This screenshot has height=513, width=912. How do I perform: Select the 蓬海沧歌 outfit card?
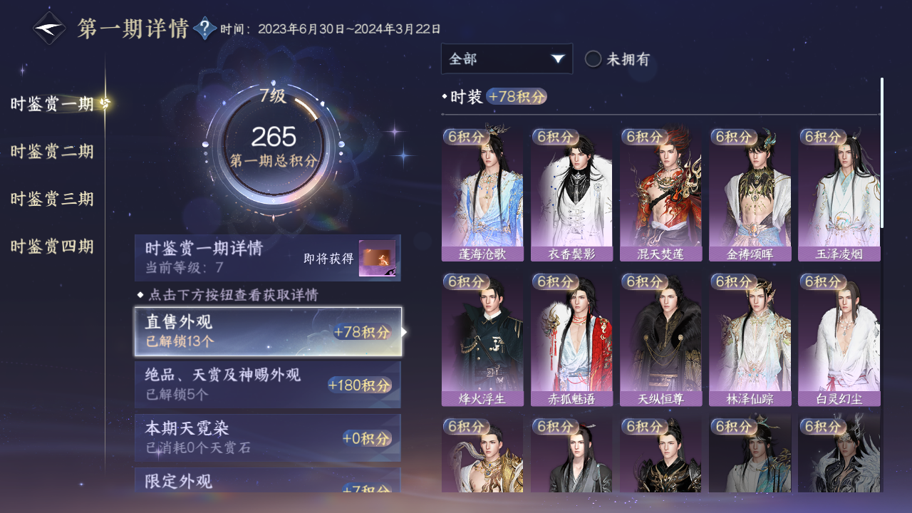[482, 195]
